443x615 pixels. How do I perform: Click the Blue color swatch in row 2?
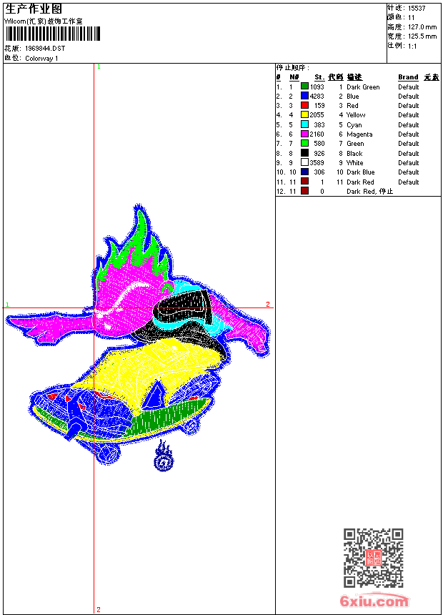(304, 96)
